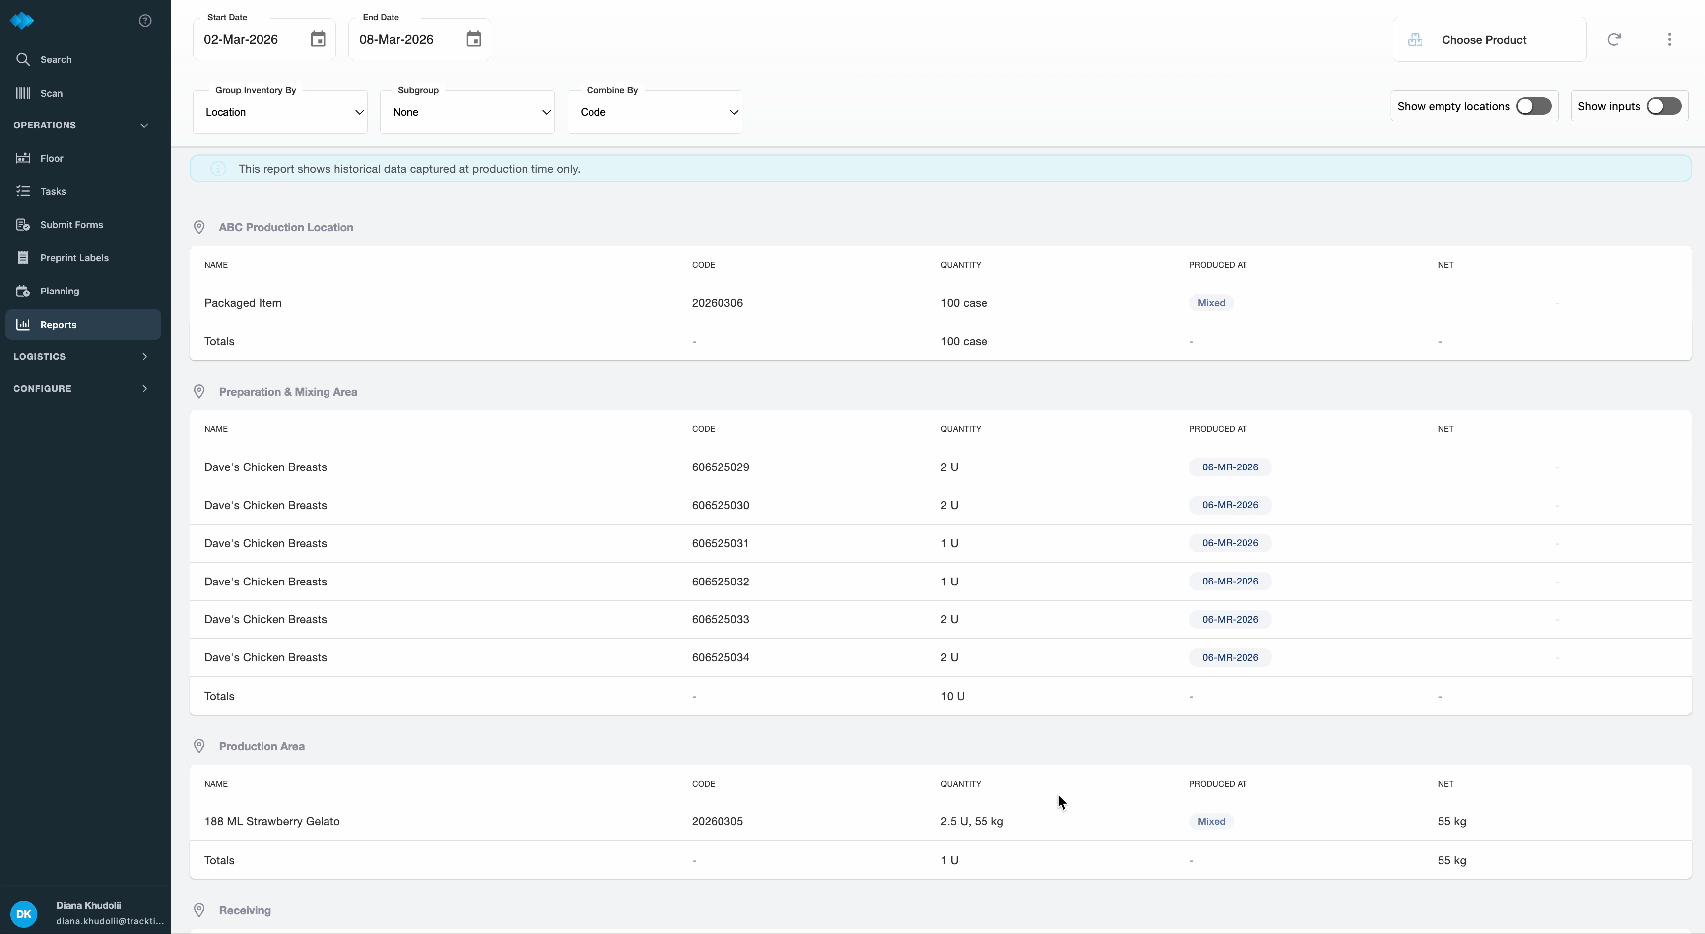Click the refresh report icon
1705x934 pixels.
tap(1614, 39)
